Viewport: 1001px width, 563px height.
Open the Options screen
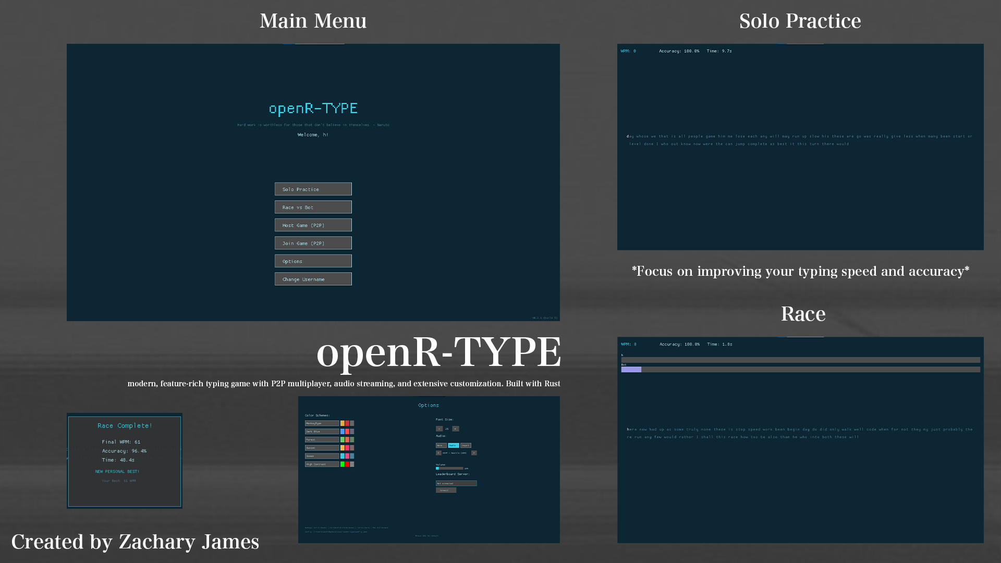pos(313,261)
